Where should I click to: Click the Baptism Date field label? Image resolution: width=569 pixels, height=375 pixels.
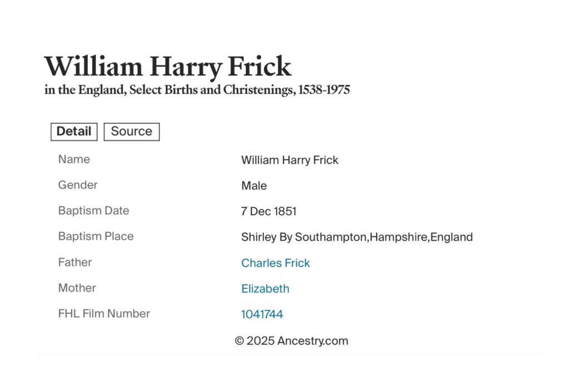click(x=93, y=211)
